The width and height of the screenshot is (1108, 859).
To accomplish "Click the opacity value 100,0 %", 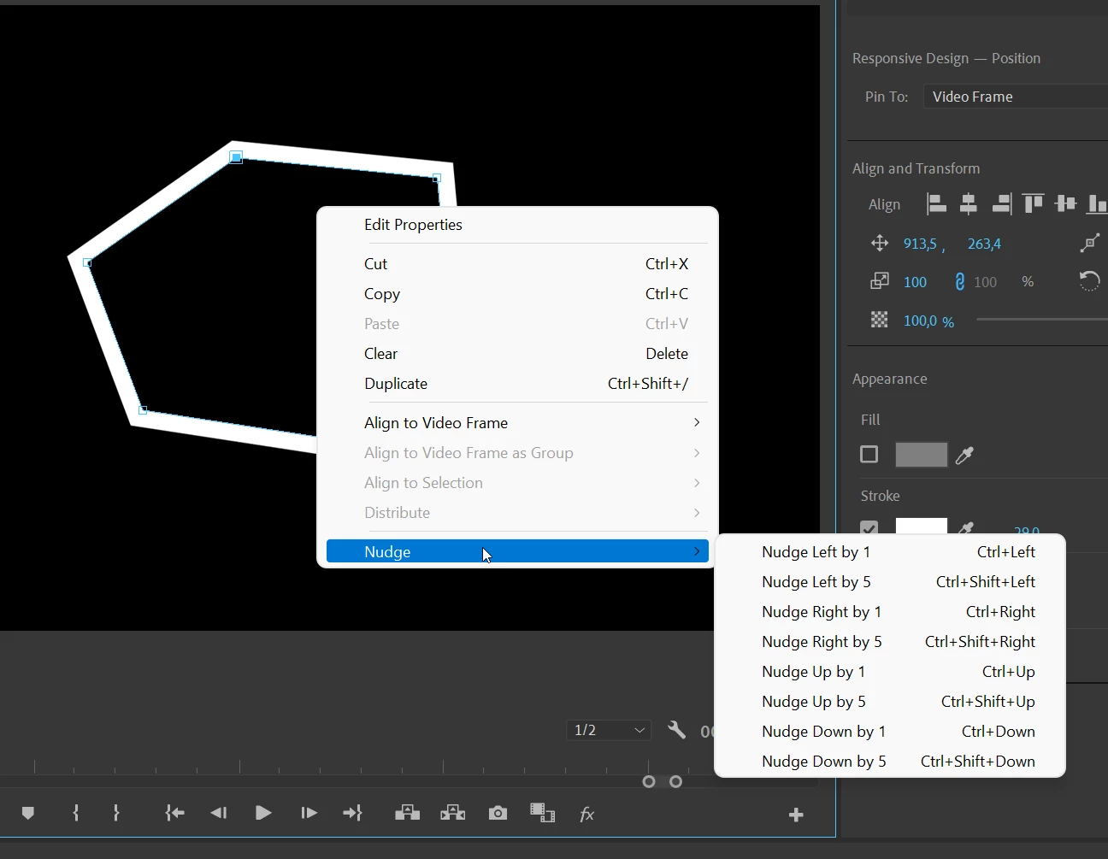I will 928,321.
